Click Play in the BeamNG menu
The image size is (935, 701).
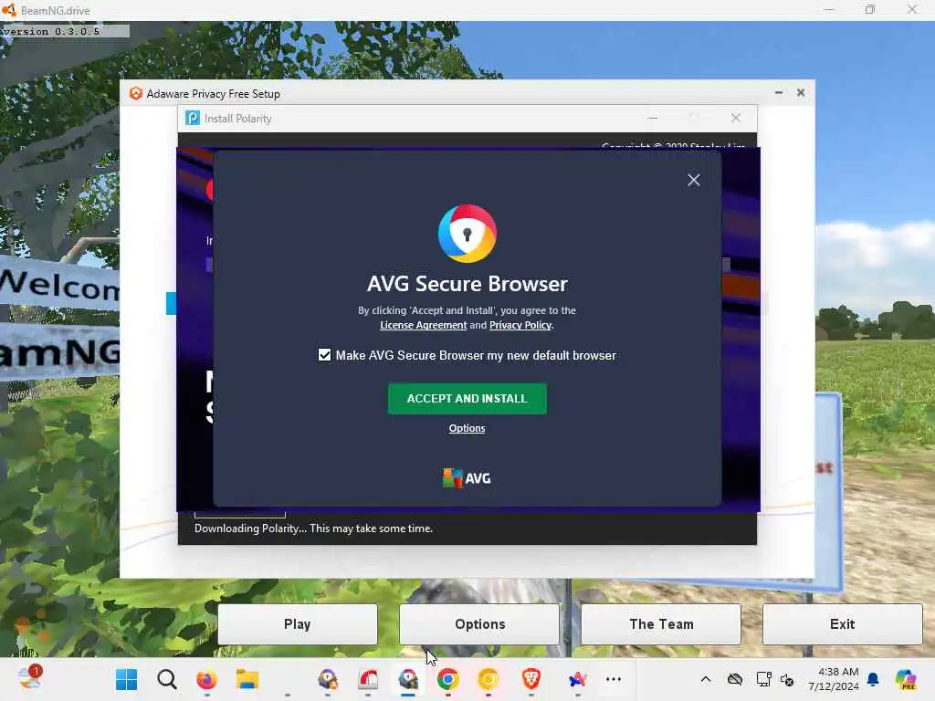tap(298, 624)
